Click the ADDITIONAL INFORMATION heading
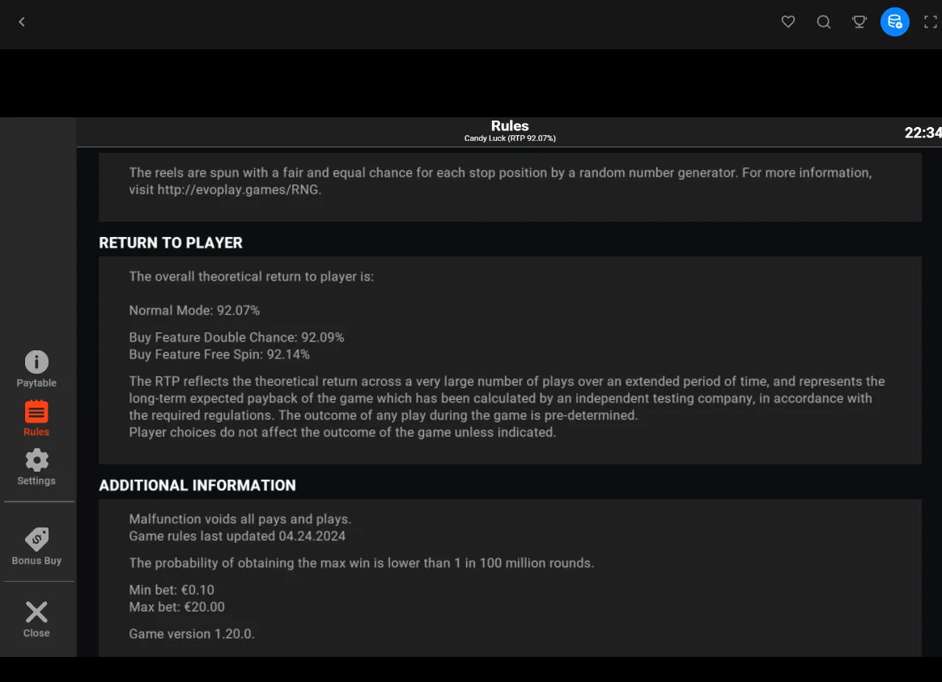 (x=197, y=485)
